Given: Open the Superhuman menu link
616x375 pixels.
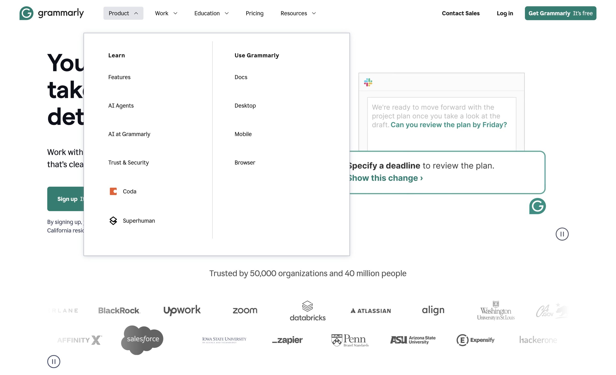Looking at the screenshot, I should [x=139, y=221].
